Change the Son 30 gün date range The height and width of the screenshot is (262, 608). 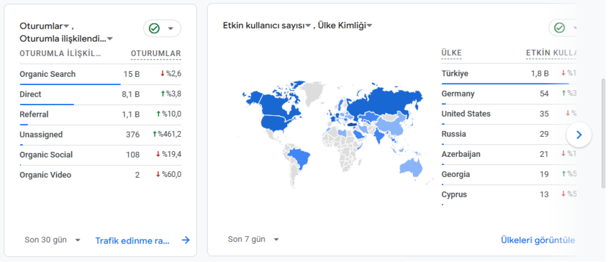52,240
